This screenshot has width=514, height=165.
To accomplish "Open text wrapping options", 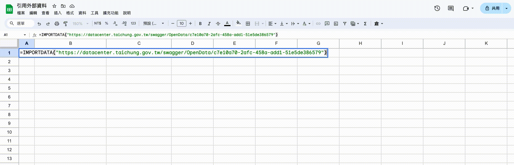I will pos(295,24).
